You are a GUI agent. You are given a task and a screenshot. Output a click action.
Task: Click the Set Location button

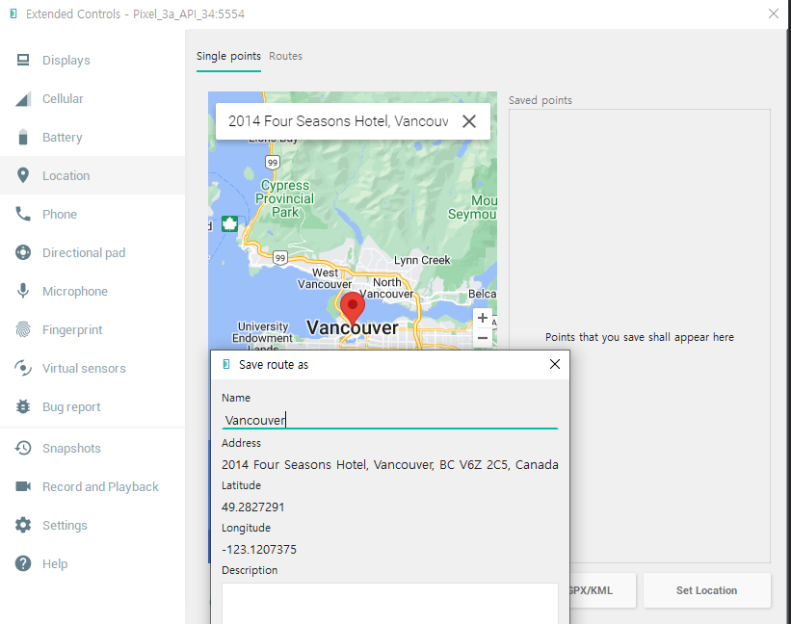tap(707, 590)
